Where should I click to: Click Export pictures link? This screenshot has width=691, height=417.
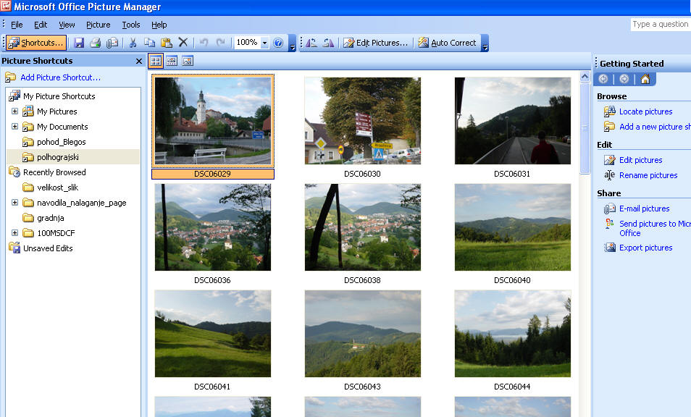click(645, 248)
